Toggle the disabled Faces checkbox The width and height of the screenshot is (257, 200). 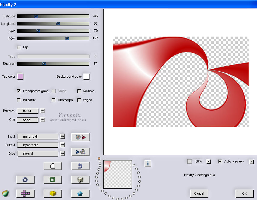tap(53, 91)
